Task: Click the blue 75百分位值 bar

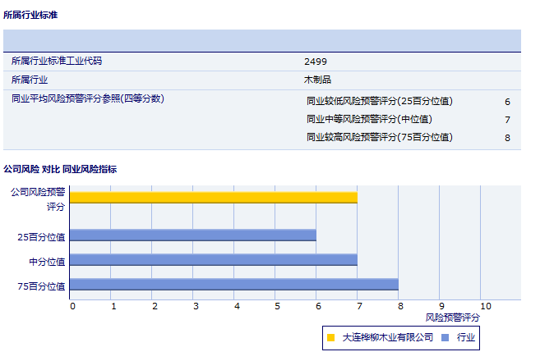Action: (234, 285)
